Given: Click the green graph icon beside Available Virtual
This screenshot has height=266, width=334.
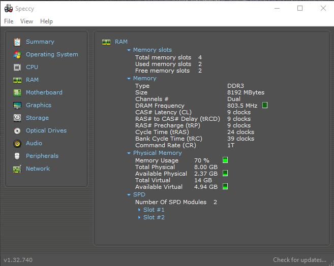Looking at the screenshot, I should pyautogui.click(x=225, y=186).
